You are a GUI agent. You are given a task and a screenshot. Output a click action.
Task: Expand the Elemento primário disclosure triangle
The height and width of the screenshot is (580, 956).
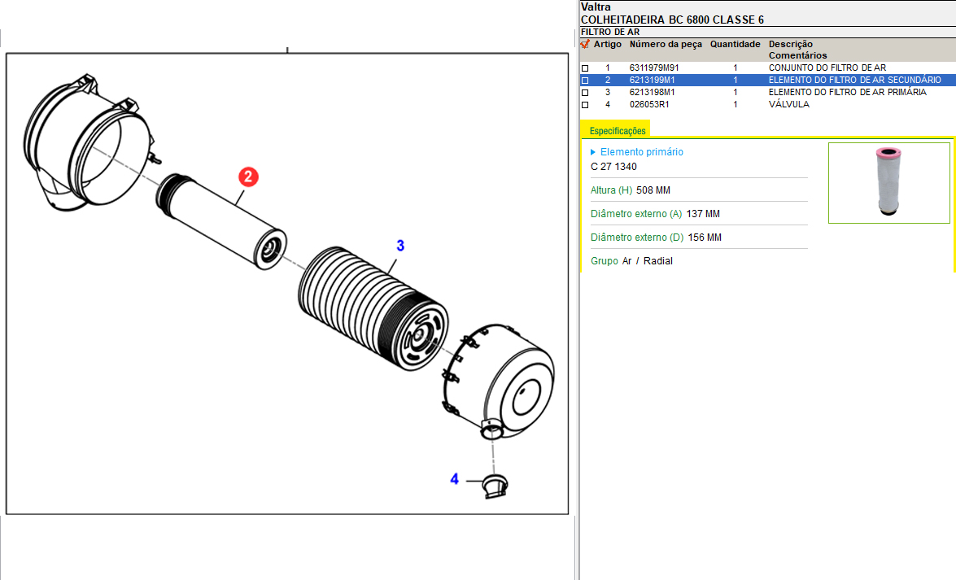pos(593,152)
